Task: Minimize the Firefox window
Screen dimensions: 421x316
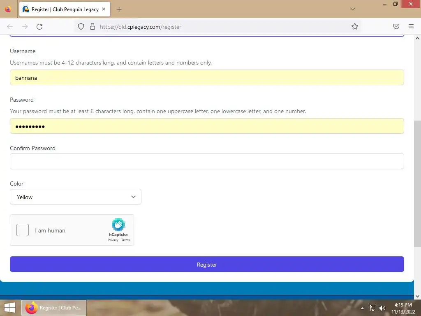Action: [385, 4]
